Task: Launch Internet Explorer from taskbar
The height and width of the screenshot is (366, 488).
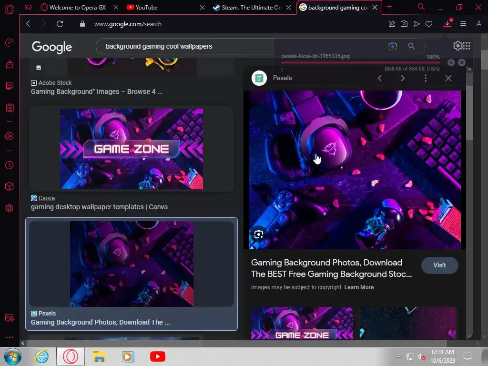Action: point(42,356)
